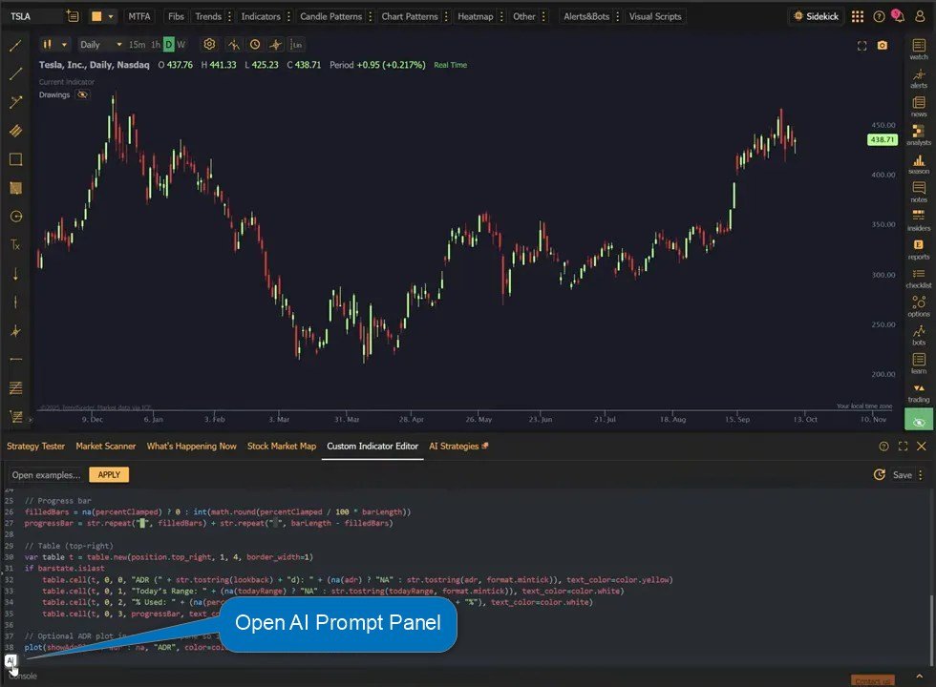Click the APPLY button
Viewport: 936px width, 687px height.
109,475
